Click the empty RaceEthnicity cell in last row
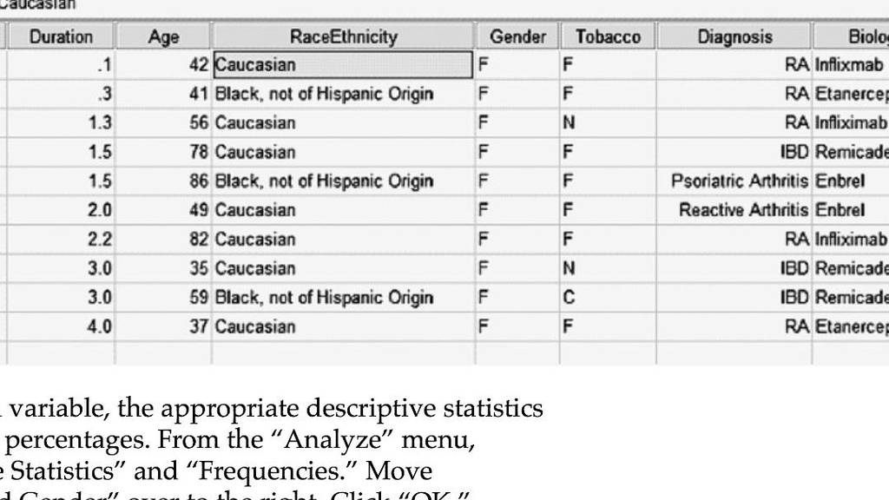Screen dimensions: 889x500 point(343,353)
